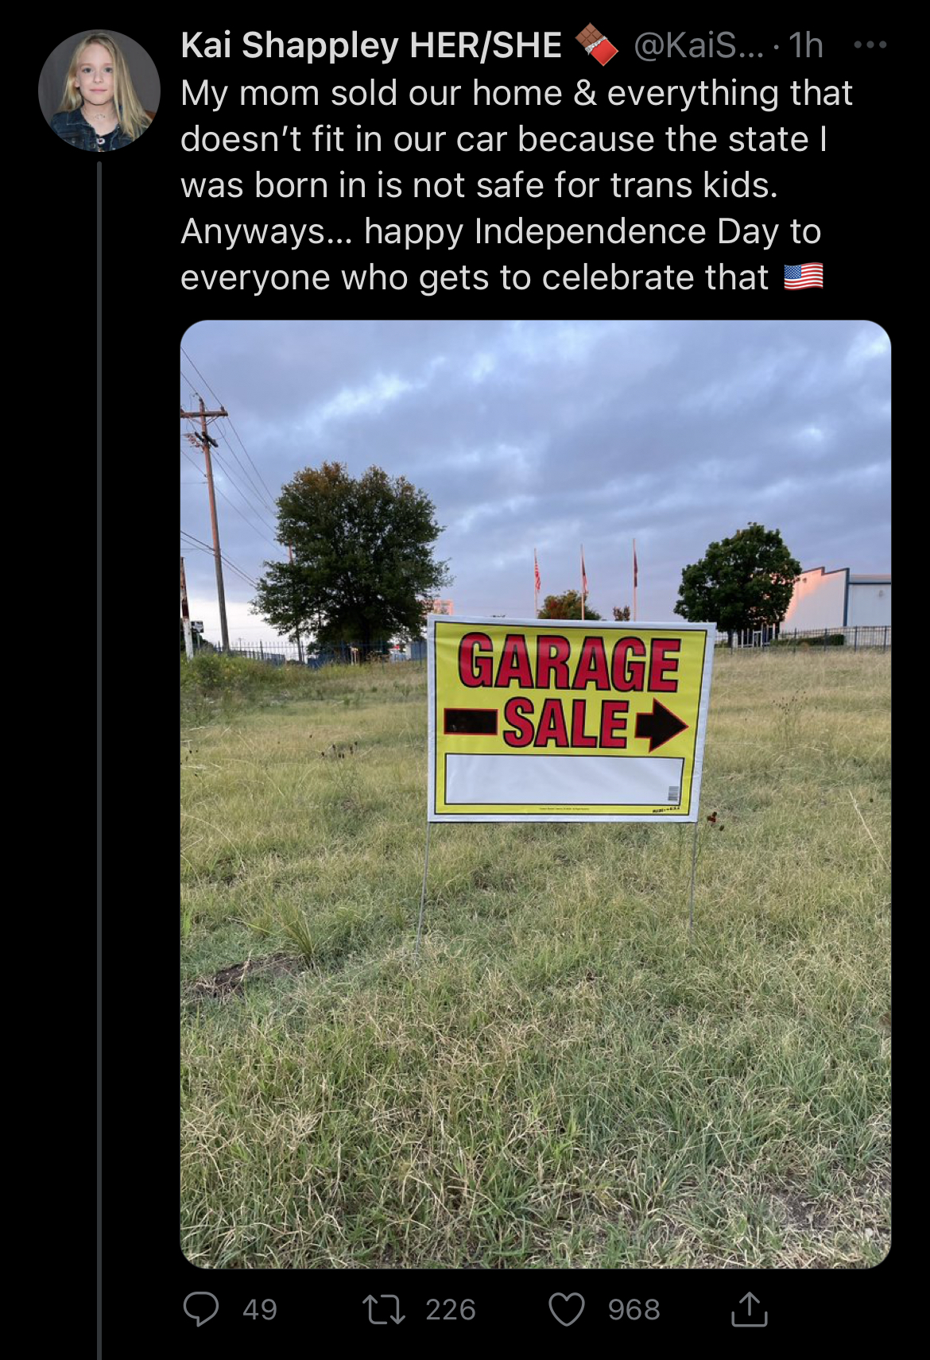Open the share upload icon
Viewport: 930px width, 1360px height.
[749, 1309]
